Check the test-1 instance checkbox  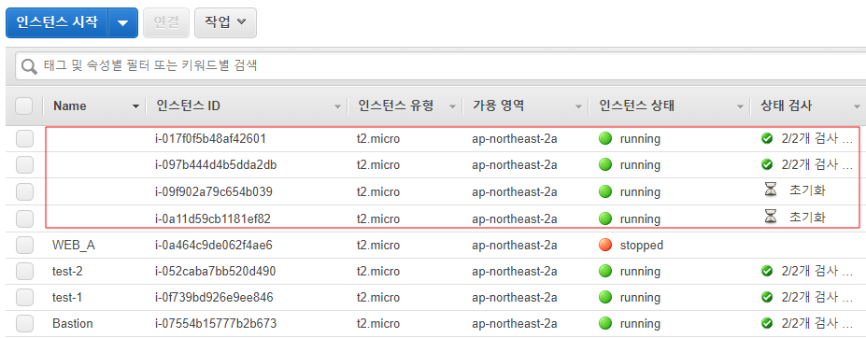pos(24,298)
